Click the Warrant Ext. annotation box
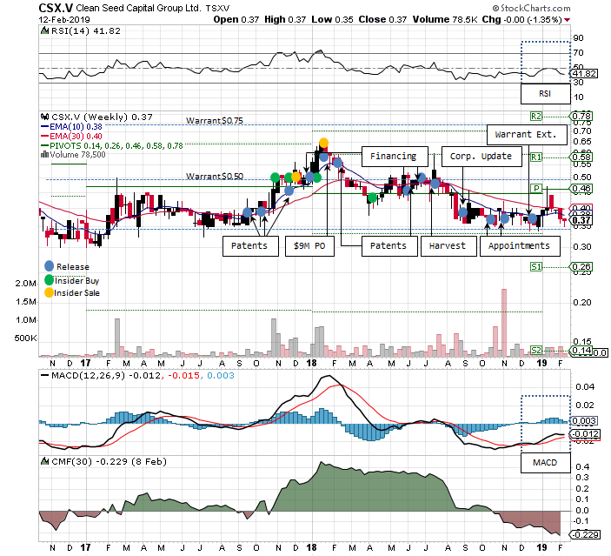611x556 pixels. tap(527, 135)
